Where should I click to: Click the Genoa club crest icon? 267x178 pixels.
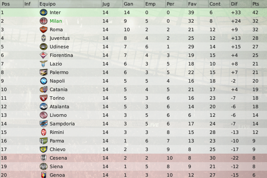(x=44, y=175)
